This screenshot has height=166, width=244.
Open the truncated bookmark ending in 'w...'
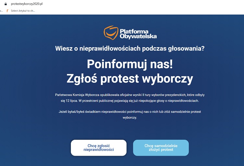[1, 11]
